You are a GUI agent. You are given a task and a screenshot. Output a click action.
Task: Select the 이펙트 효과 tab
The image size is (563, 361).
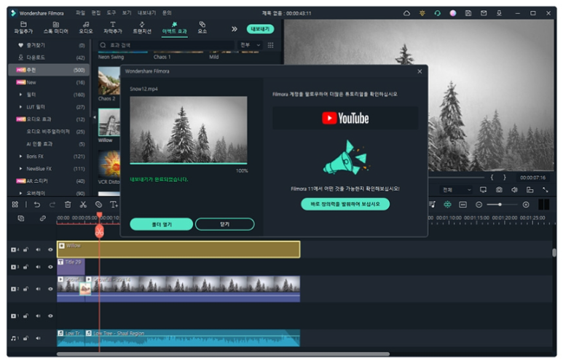[x=174, y=28]
